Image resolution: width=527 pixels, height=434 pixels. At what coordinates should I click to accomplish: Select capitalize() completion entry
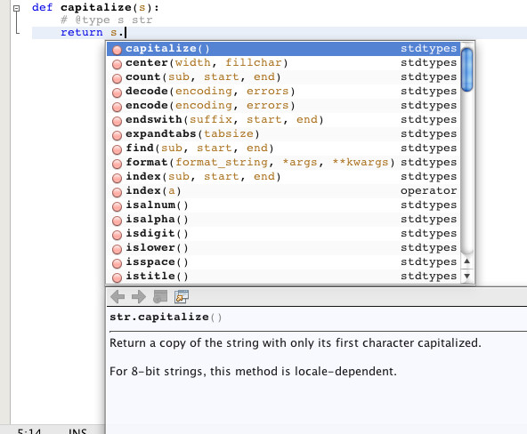coord(283,49)
